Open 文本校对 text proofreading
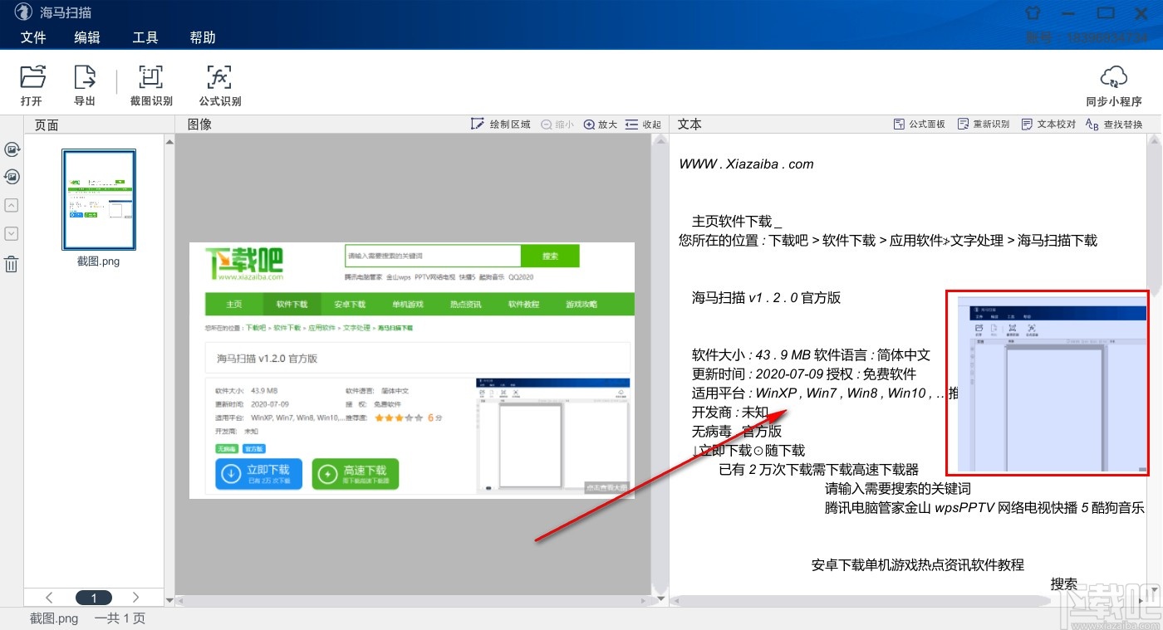 (1048, 125)
